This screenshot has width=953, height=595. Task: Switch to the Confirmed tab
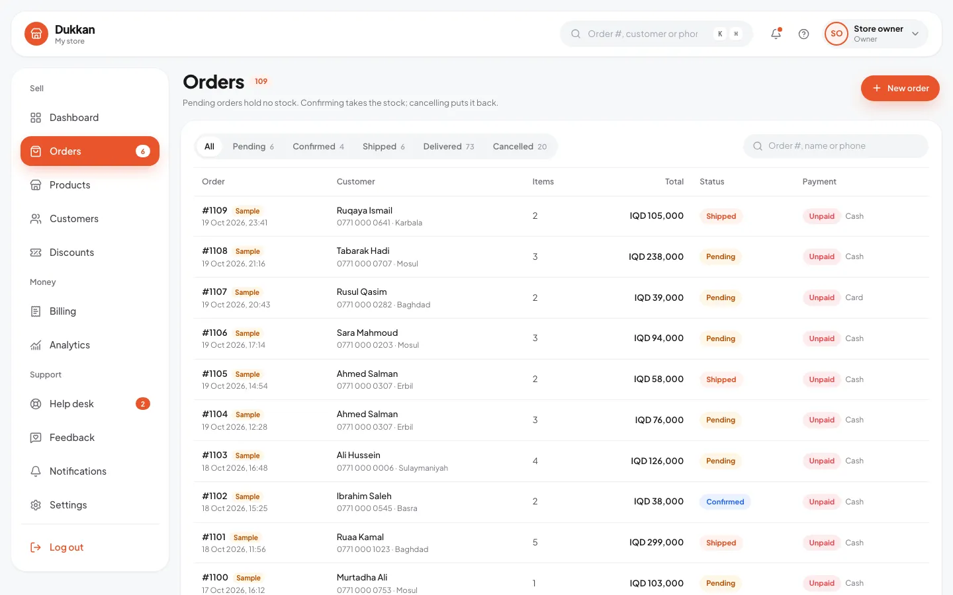point(318,147)
